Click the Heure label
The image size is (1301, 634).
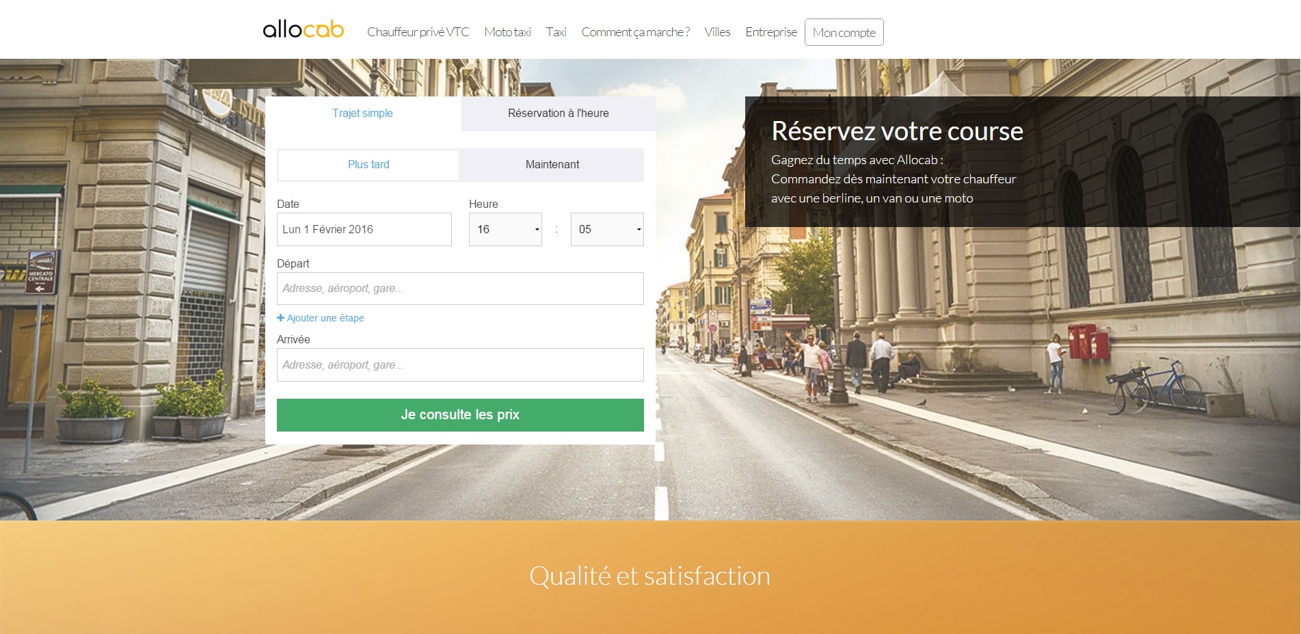tap(483, 204)
